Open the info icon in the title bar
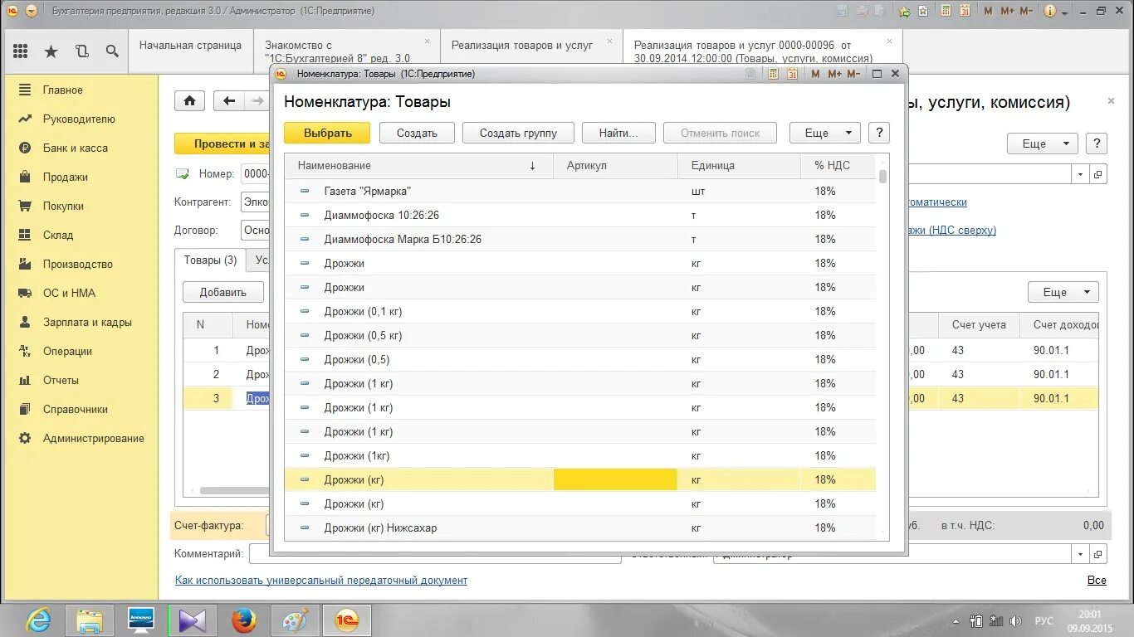Screen dimensions: 1134x637 coord(1049,11)
